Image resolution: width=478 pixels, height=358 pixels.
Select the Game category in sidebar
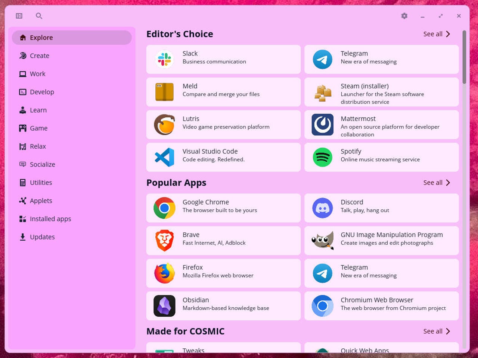[x=38, y=128]
